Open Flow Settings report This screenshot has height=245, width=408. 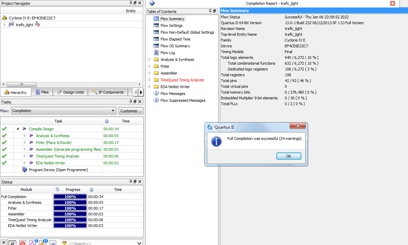tap(171, 26)
